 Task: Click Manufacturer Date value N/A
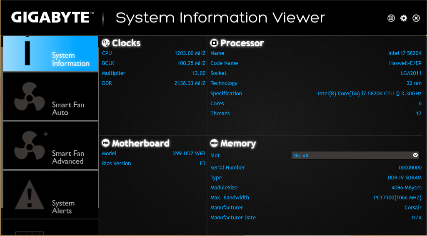pyautogui.click(x=417, y=218)
